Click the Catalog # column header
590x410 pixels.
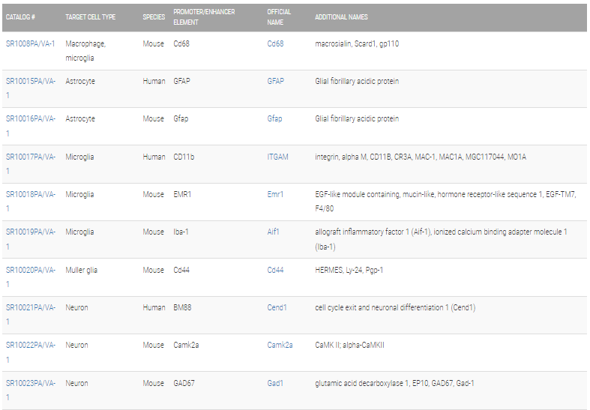pos(20,17)
